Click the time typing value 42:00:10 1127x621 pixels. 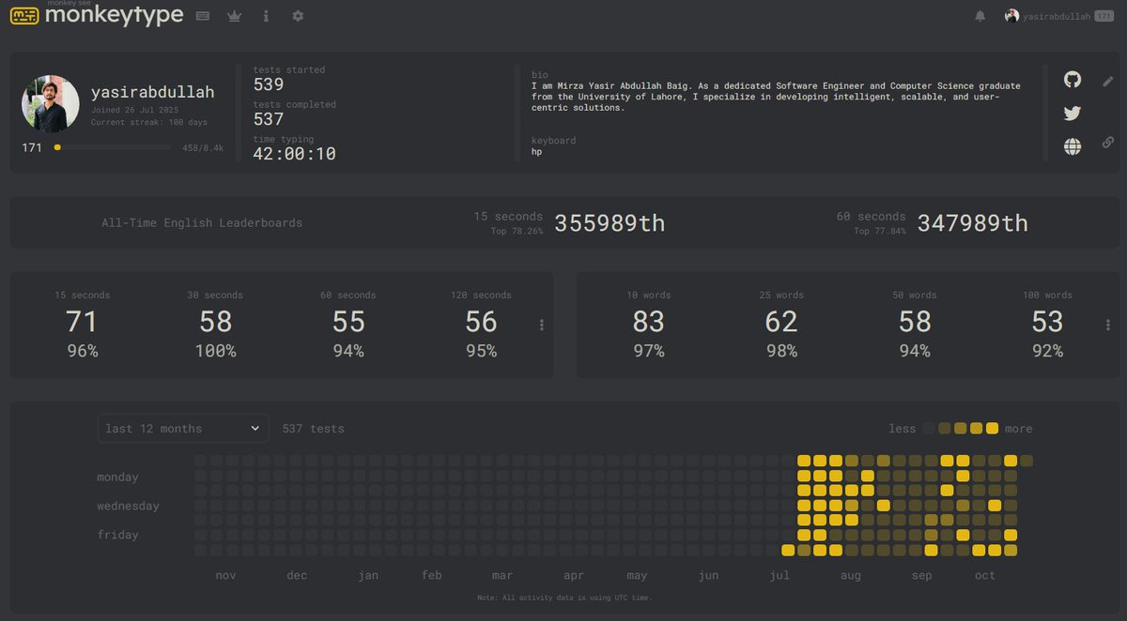point(295,154)
